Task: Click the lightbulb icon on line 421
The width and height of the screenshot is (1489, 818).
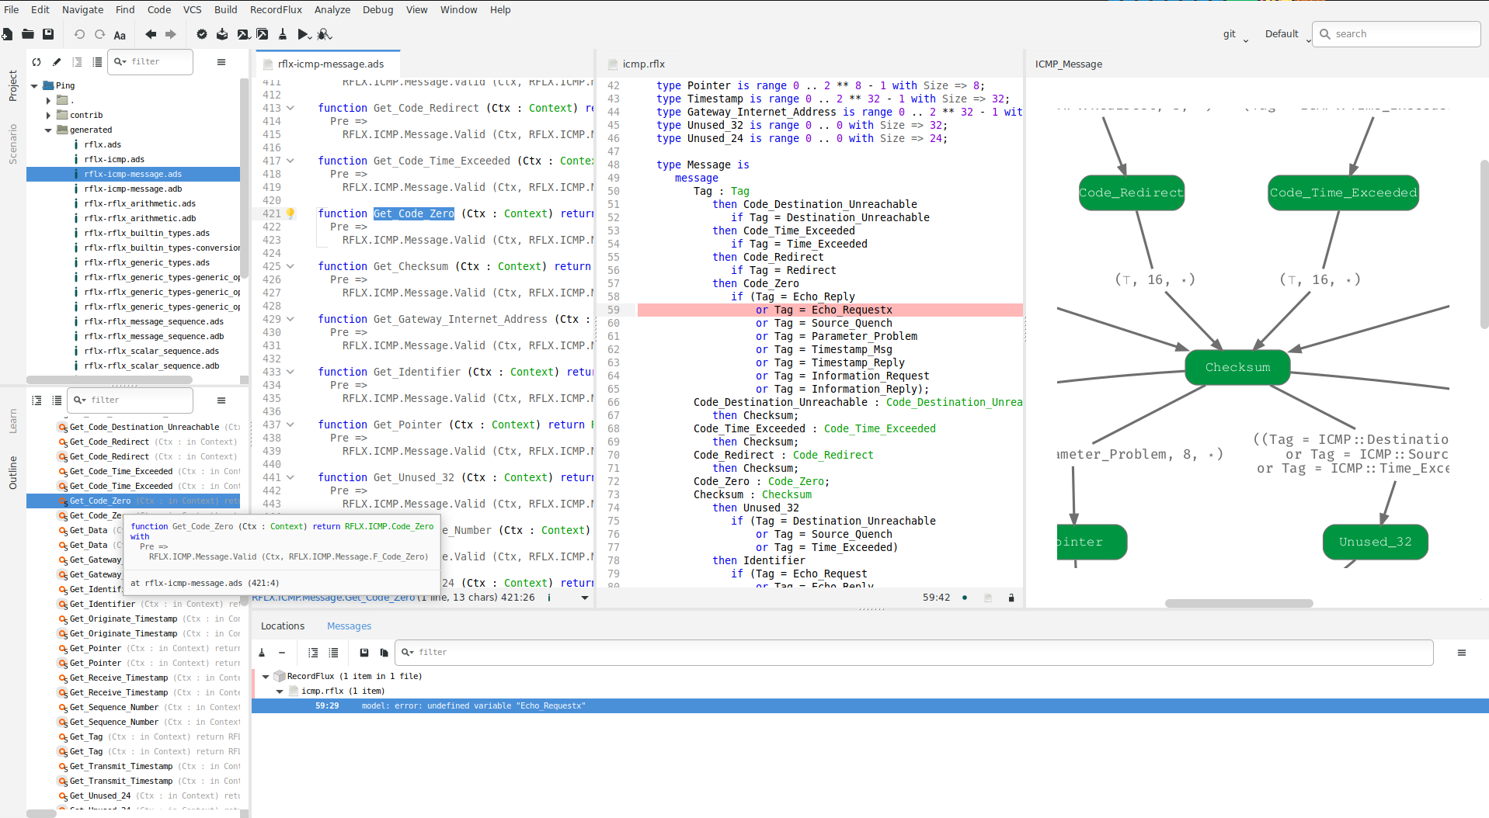Action: [290, 213]
